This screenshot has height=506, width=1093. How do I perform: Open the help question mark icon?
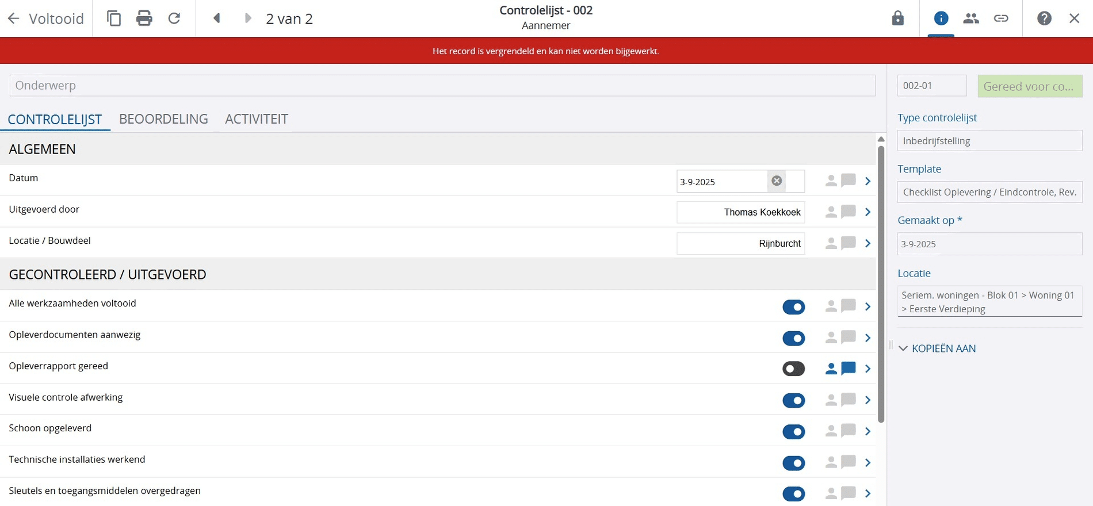pyautogui.click(x=1044, y=18)
